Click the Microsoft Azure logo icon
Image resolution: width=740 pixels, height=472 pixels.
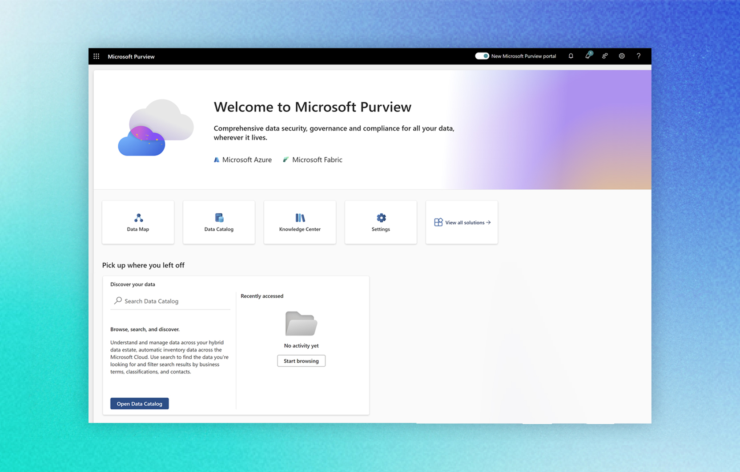tap(217, 160)
